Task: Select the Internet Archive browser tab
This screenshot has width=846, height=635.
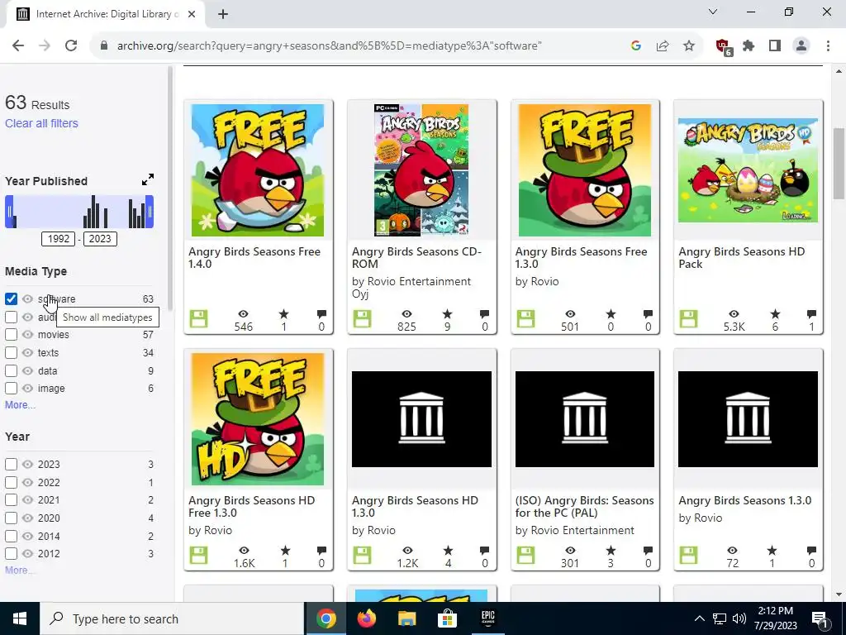Action: click(x=107, y=14)
